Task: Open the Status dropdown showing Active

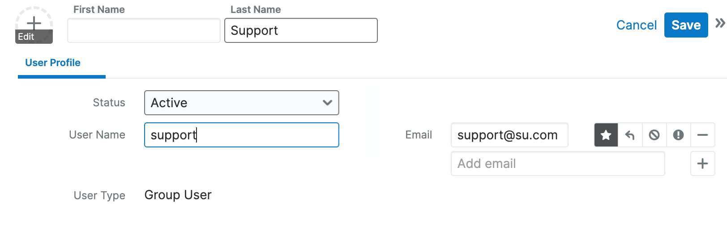Action: click(241, 103)
